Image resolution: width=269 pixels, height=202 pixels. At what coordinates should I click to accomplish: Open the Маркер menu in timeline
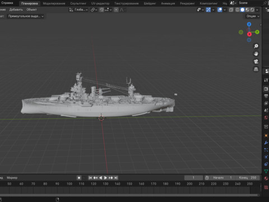click(12, 178)
